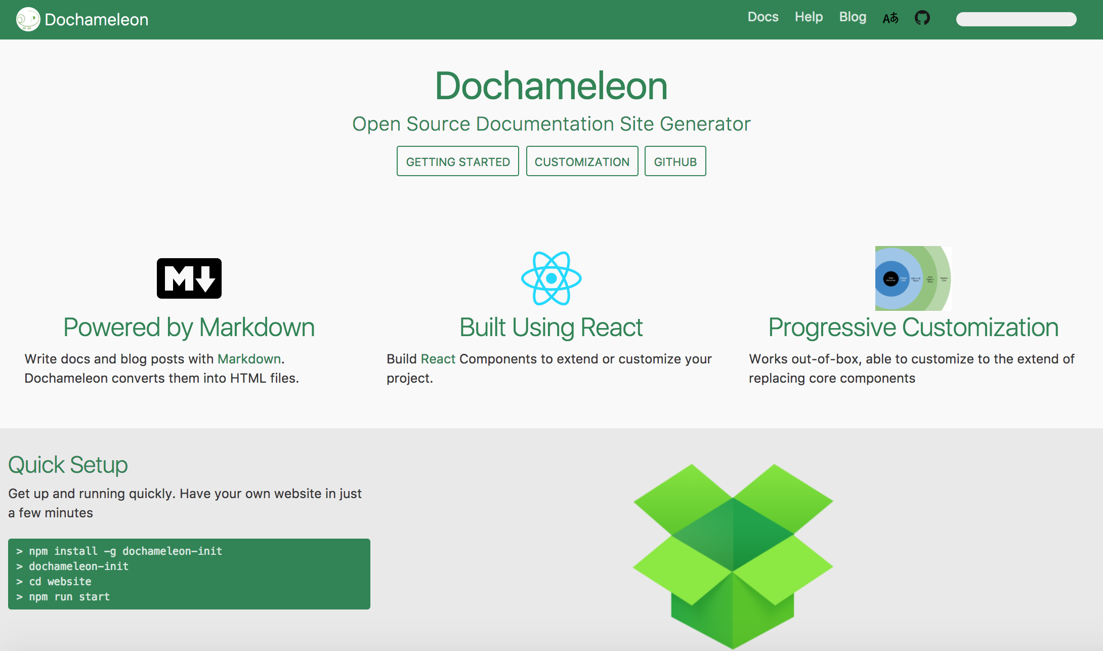The image size is (1103, 651).
Task: Open the Help navigation item
Action: point(809,17)
